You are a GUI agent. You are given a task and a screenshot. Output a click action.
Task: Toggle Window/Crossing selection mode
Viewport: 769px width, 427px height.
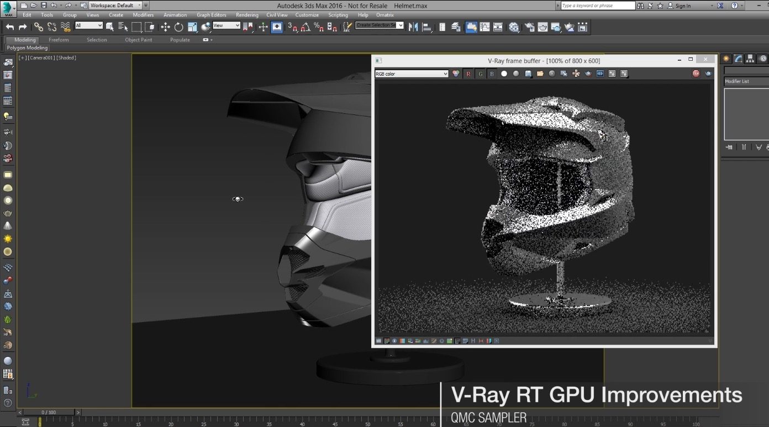149,27
